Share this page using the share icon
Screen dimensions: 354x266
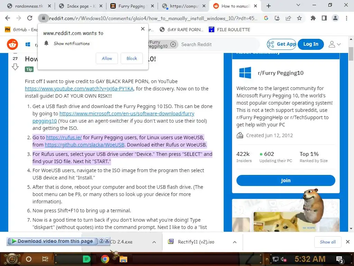pyautogui.click(x=288, y=18)
